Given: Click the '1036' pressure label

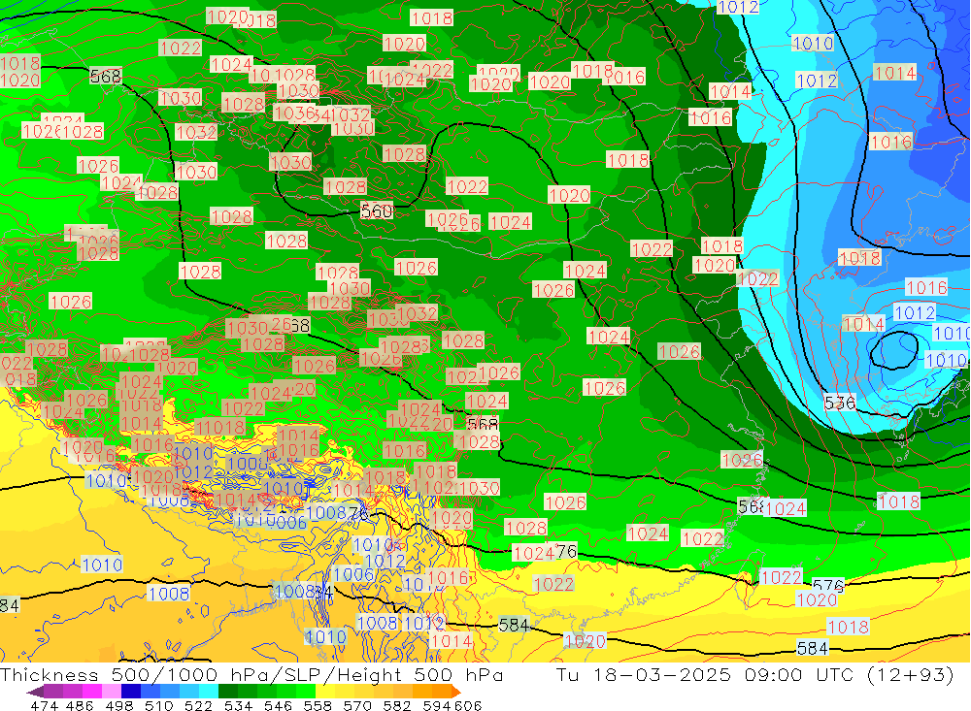Looking at the screenshot, I should (294, 113).
